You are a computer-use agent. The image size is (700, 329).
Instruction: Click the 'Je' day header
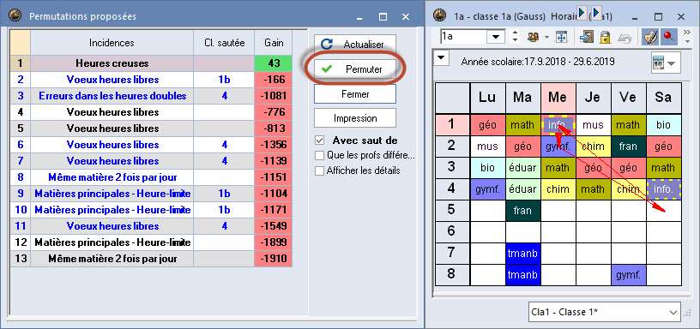(x=593, y=98)
